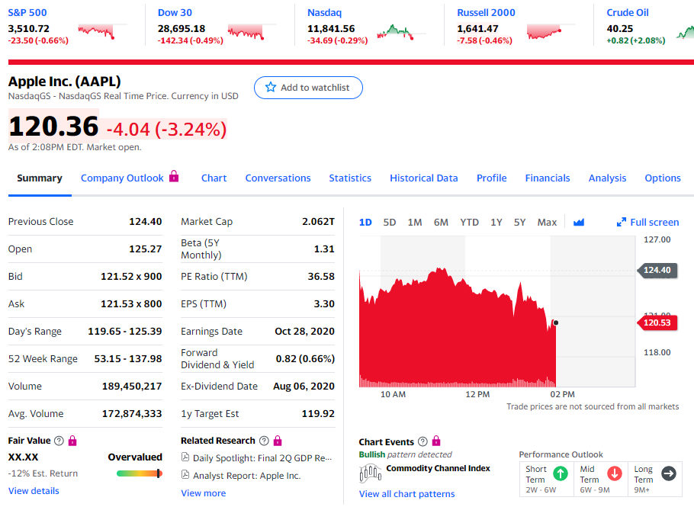
Task: Click the 124.40 previous close chart marker
Action: (657, 270)
